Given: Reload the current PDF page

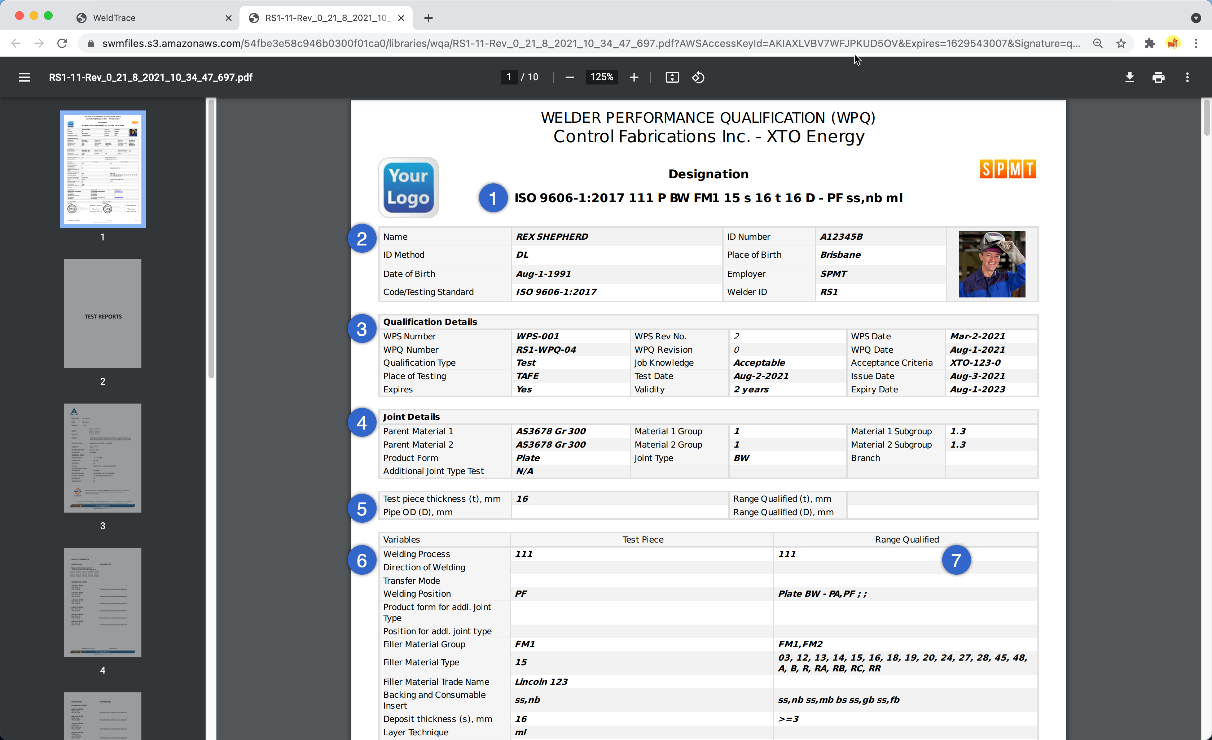Looking at the screenshot, I should pyautogui.click(x=62, y=43).
